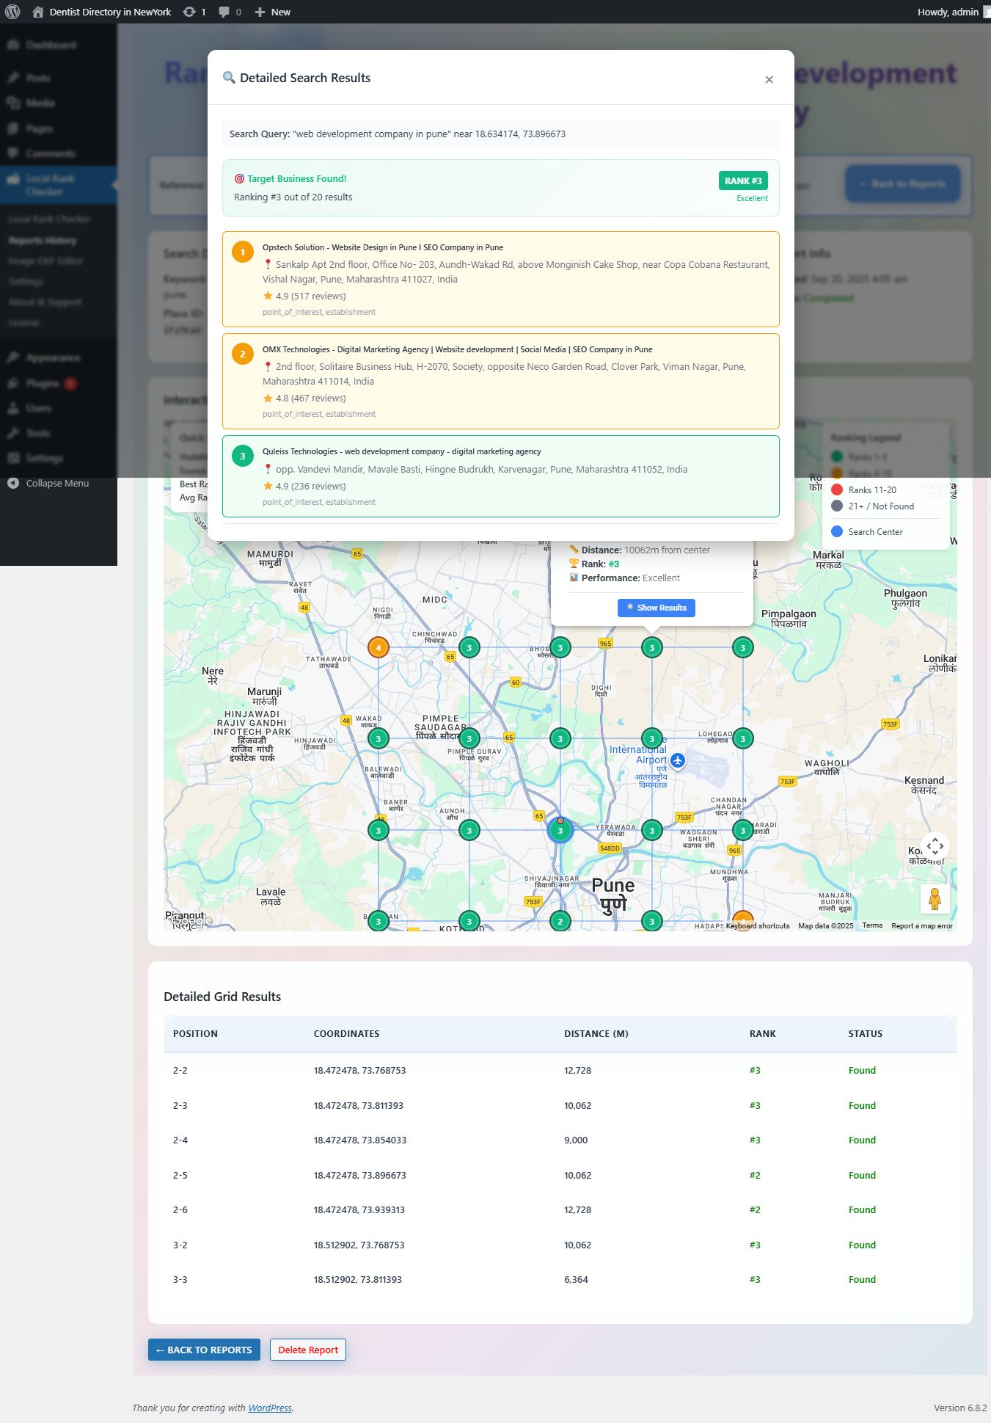Click the Pune International Airport icon
This screenshot has height=1423, width=991.
click(x=678, y=760)
